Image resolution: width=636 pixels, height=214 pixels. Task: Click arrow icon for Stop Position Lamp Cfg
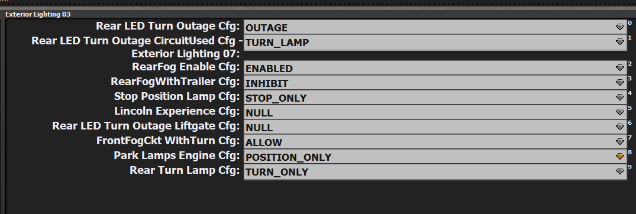click(619, 98)
